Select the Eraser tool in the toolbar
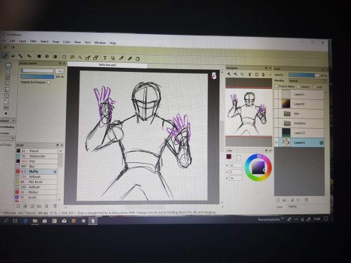The image size is (351, 263). [x=13, y=55]
